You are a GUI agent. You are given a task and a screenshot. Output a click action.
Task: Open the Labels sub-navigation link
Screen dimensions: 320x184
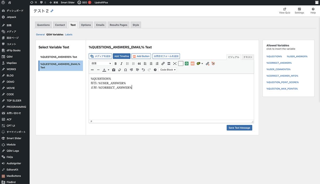[x=69, y=35]
